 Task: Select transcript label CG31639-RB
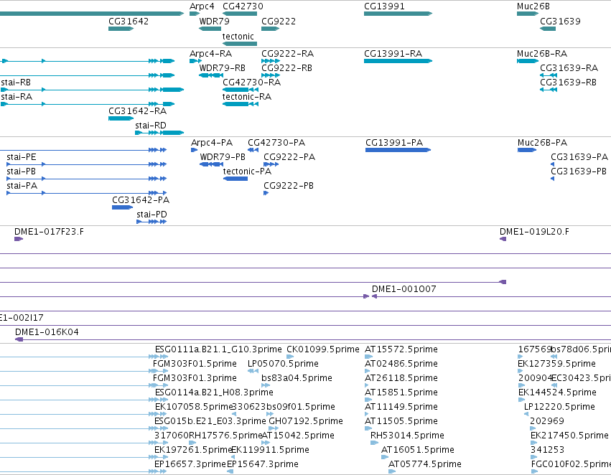coord(568,83)
